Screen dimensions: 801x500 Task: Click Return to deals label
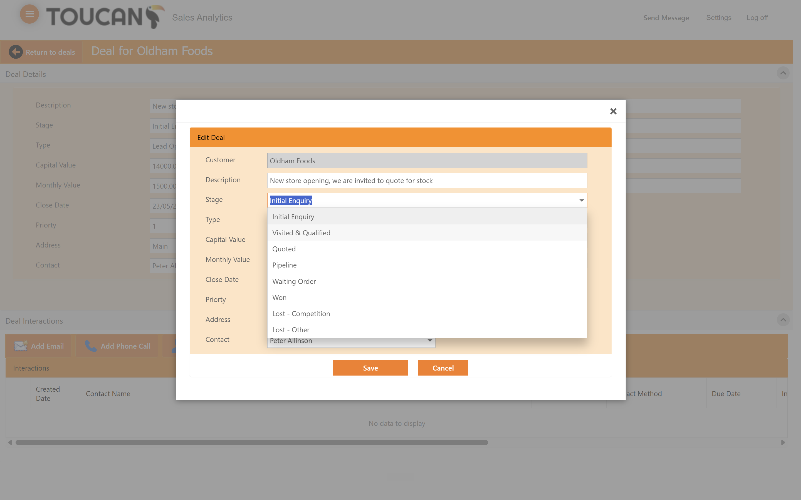click(x=50, y=52)
